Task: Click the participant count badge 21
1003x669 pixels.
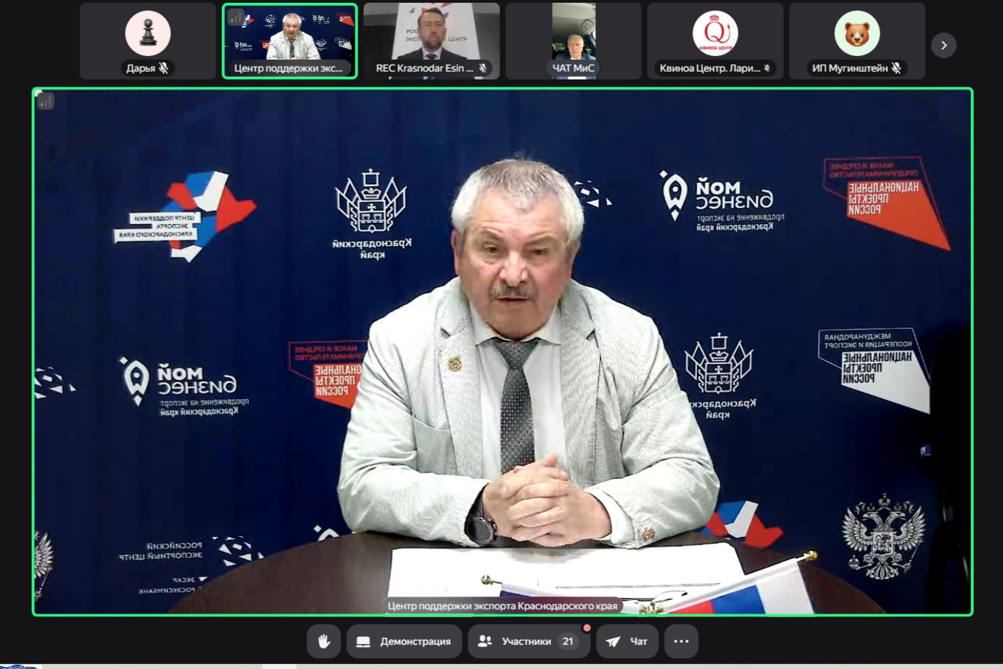Action: tap(567, 641)
